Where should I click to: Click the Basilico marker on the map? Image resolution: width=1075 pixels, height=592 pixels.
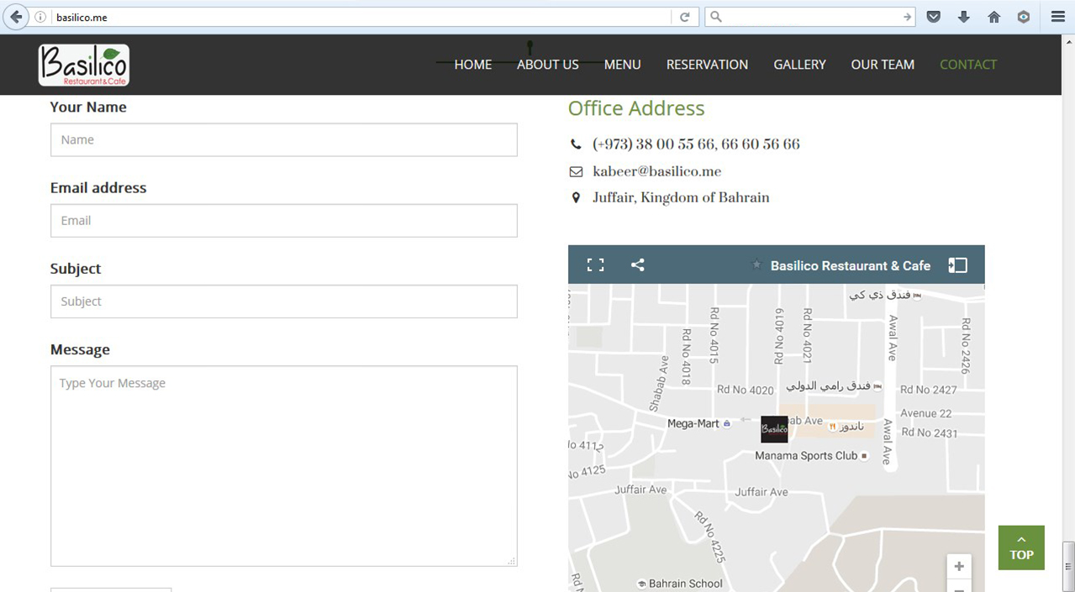[x=774, y=429]
